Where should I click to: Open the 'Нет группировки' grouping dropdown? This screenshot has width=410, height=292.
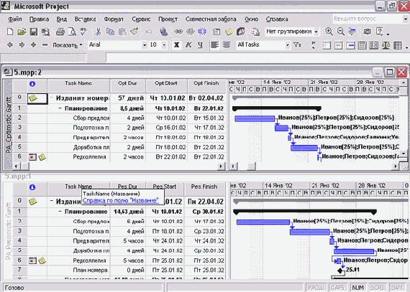pyautogui.click(x=316, y=32)
